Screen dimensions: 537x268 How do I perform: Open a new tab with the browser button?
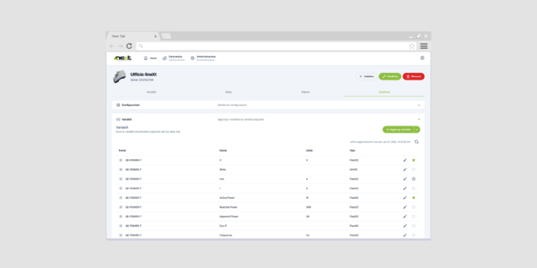click(166, 36)
